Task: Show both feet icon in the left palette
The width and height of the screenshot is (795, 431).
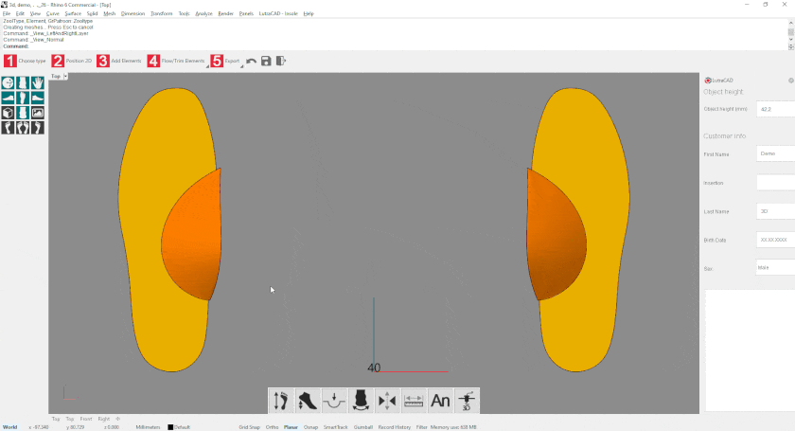Action: point(23,128)
